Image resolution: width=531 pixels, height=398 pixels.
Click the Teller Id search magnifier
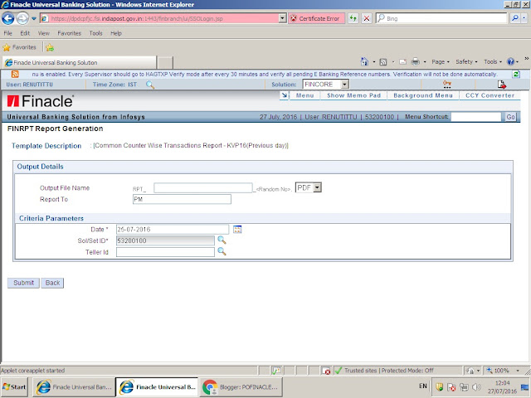(222, 251)
